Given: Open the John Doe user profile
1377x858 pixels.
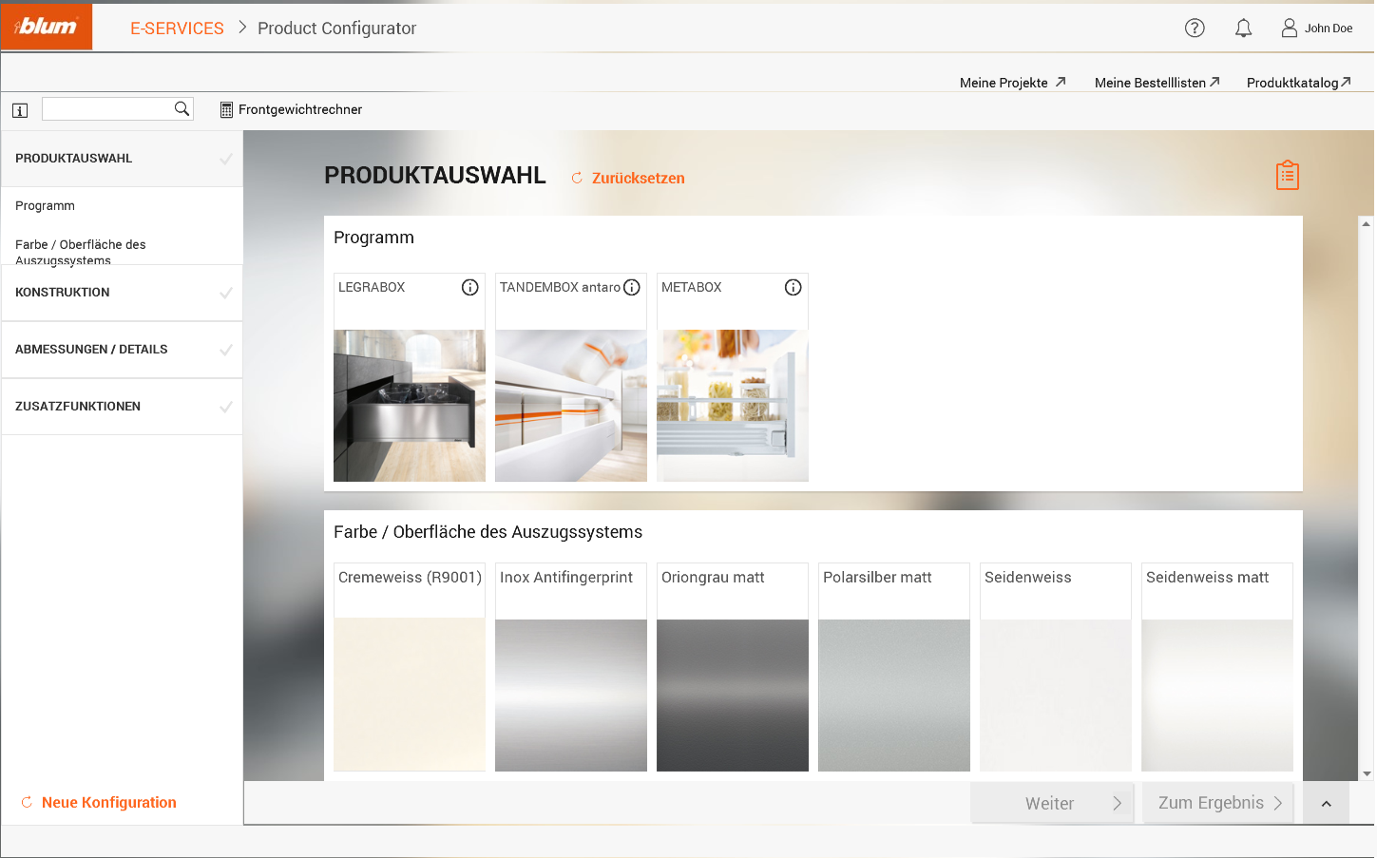Looking at the screenshot, I should 1316,29.
